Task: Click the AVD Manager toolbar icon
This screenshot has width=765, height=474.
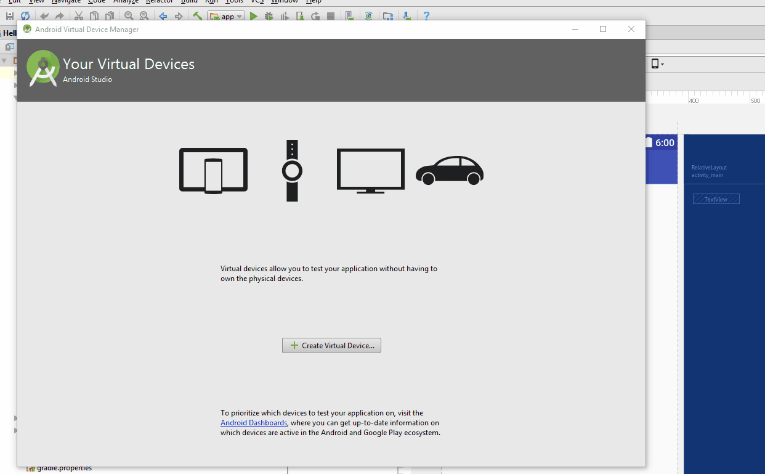Action: [349, 16]
